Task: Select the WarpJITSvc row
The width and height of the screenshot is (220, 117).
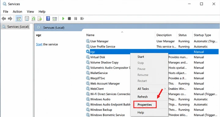Action: point(108,78)
